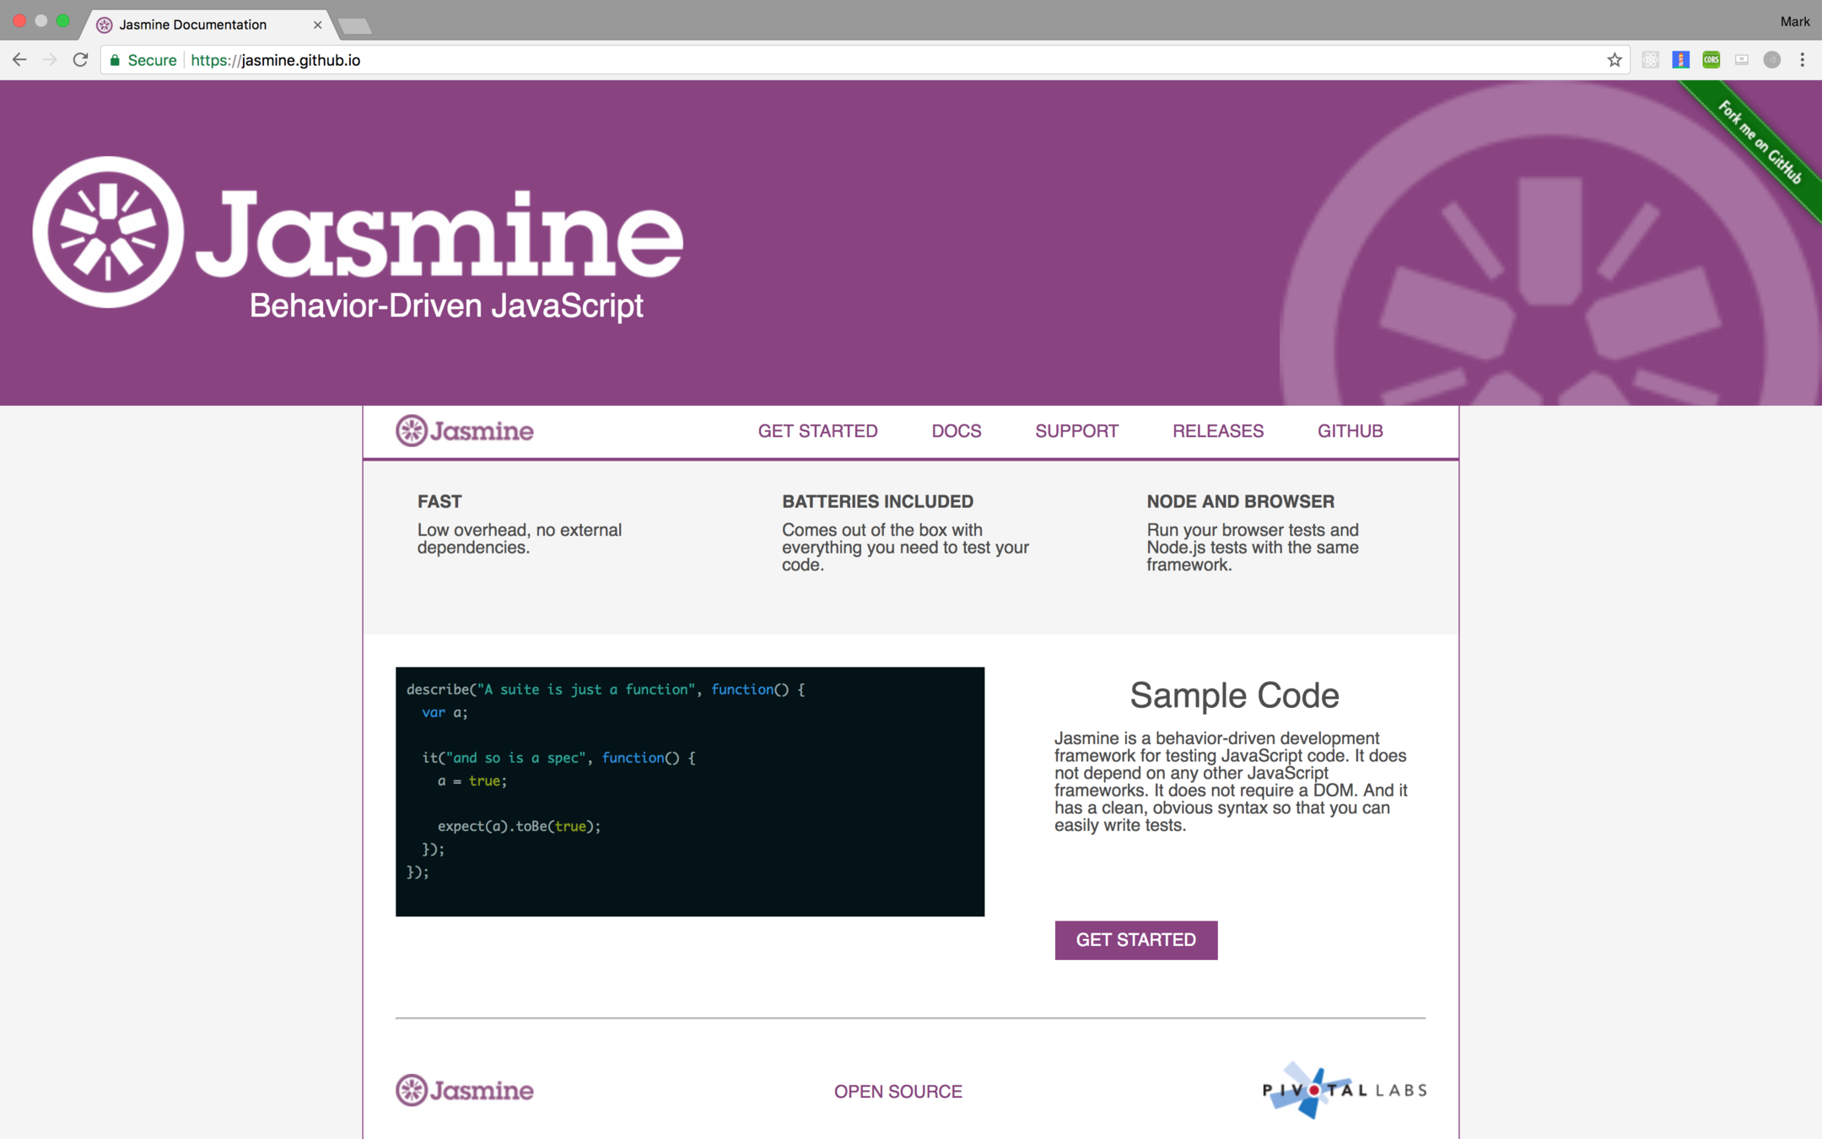Image resolution: width=1822 pixels, height=1139 pixels.
Task: Toggle the green CORS extension
Action: (1711, 60)
